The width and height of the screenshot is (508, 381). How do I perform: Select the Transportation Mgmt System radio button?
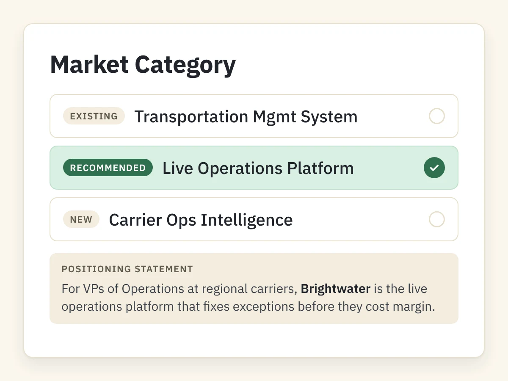[x=437, y=116]
